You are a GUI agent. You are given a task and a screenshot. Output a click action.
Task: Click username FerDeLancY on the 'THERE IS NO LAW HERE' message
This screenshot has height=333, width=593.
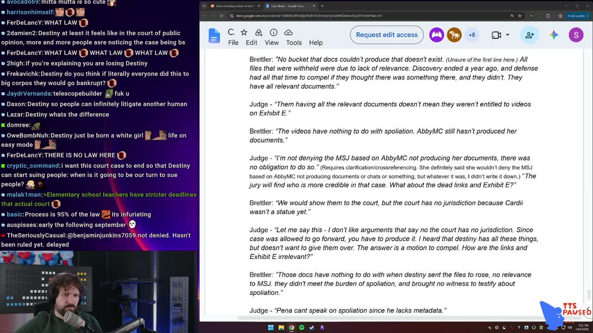coord(24,155)
